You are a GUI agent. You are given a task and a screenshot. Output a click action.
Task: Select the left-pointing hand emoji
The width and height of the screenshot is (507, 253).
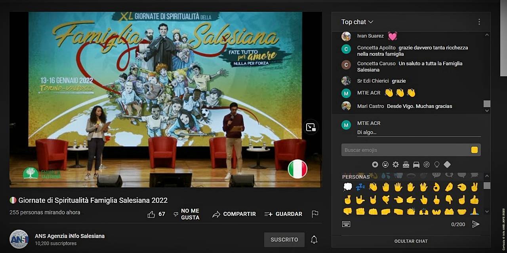pyautogui.click(x=398, y=200)
